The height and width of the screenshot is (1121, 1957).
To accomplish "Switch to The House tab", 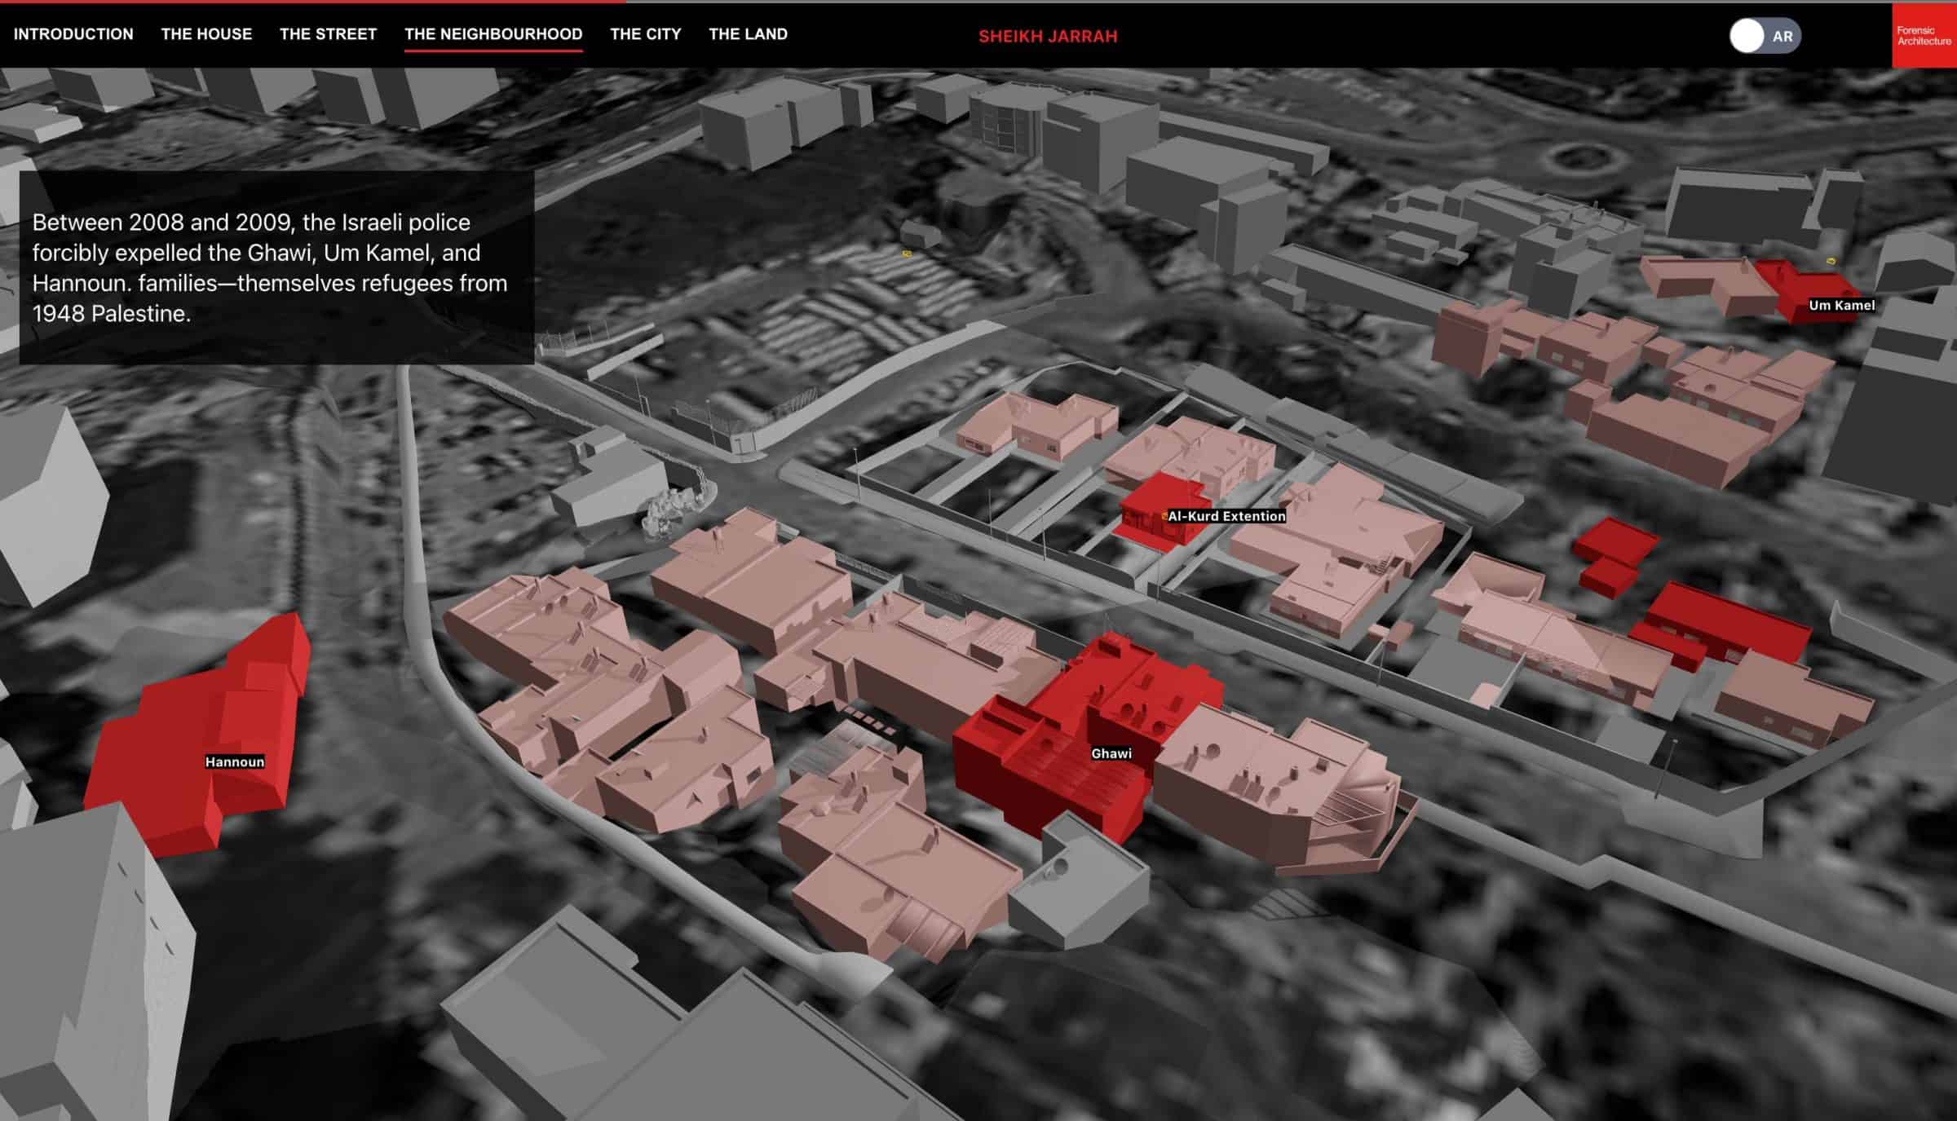I will 206,34.
